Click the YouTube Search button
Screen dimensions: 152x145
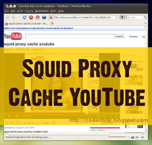[x=120, y=36]
